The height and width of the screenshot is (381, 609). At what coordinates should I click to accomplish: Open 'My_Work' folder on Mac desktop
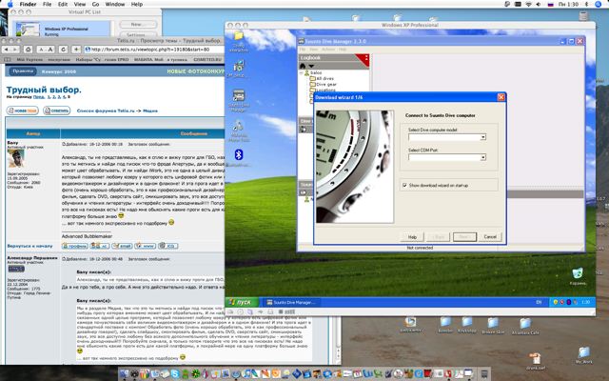[583, 355]
